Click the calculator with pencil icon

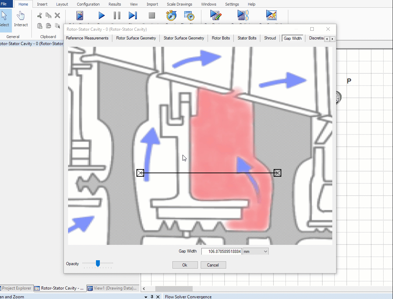216,15
